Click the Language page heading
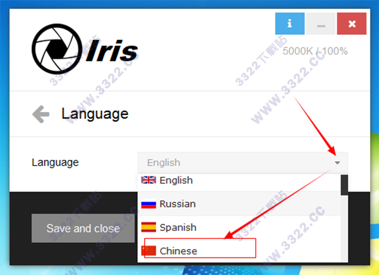The image size is (379, 275). click(95, 114)
